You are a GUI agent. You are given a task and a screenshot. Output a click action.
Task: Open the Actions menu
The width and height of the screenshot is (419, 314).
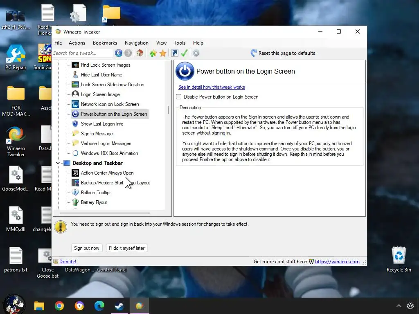tap(77, 43)
